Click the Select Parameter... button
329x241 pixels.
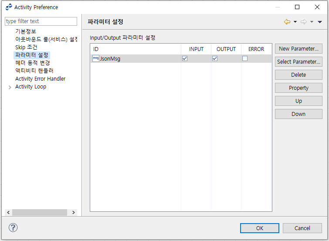[298, 62]
